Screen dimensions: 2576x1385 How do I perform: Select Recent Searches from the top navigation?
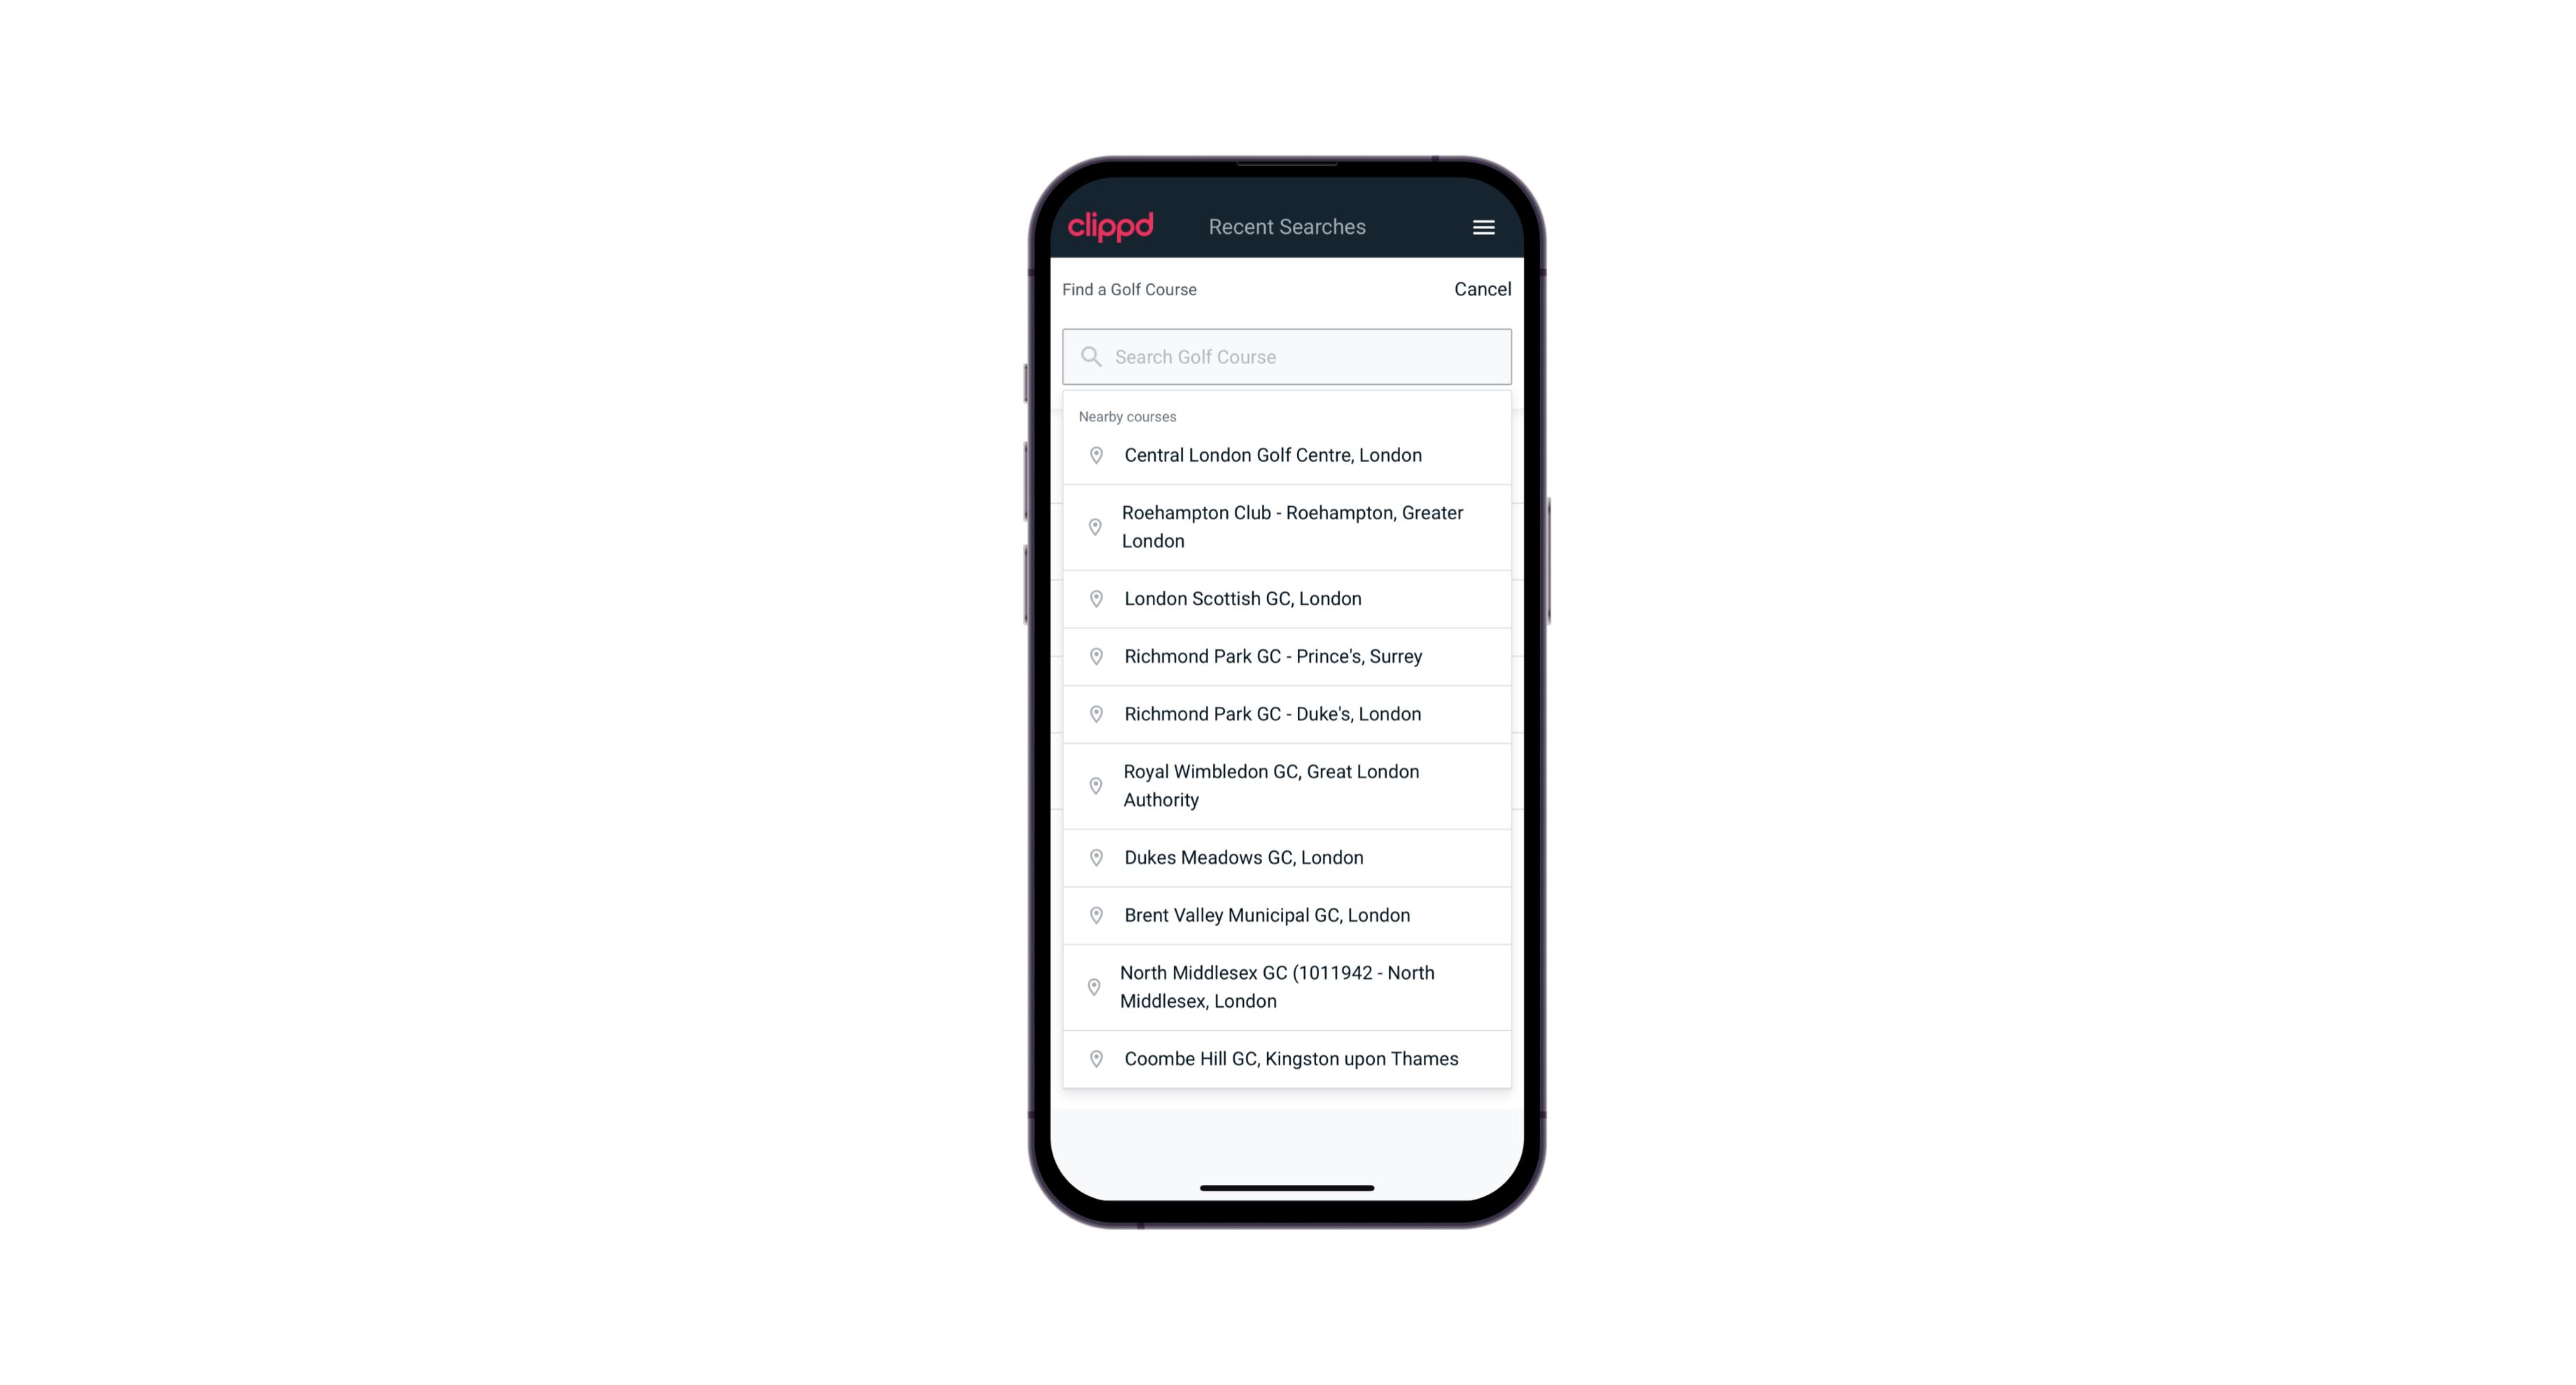[x=1287, y=225]
